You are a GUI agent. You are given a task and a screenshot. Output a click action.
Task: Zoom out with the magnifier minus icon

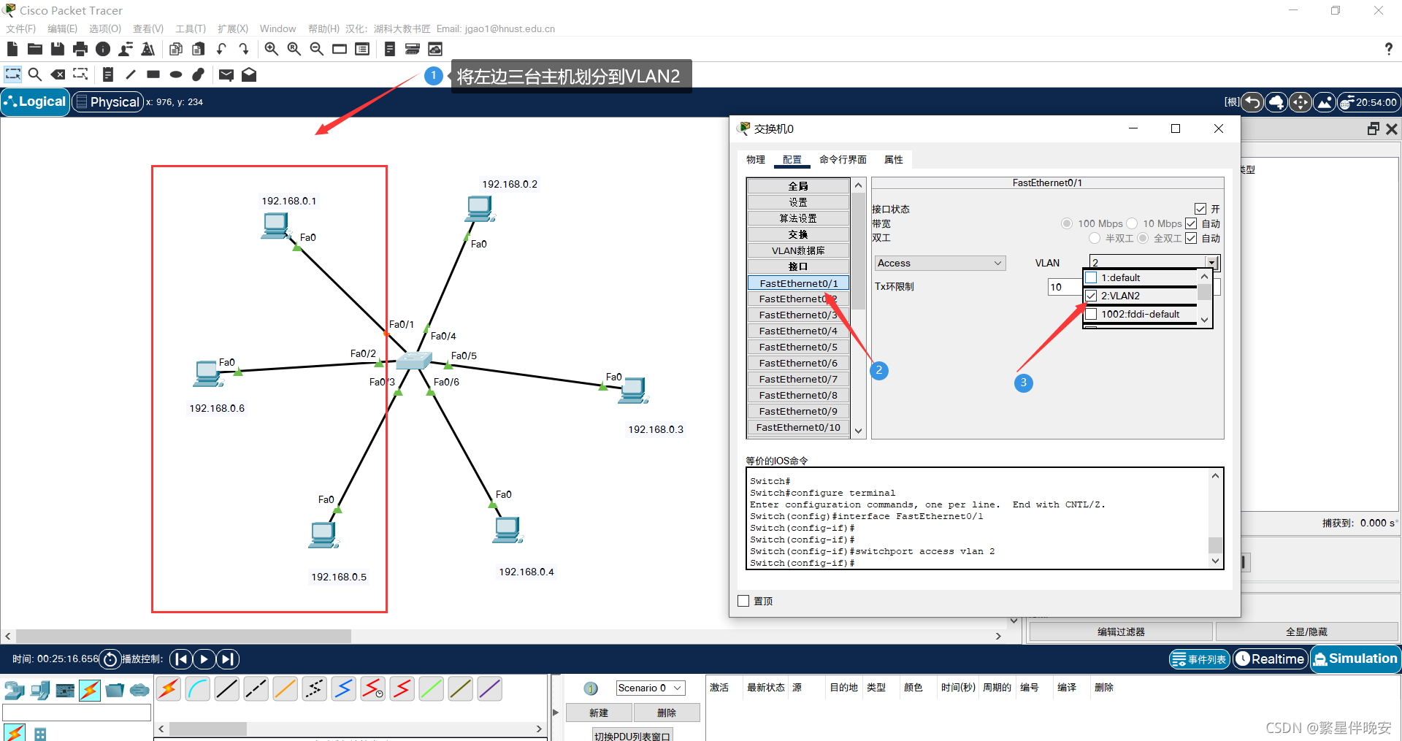[317, 49]
